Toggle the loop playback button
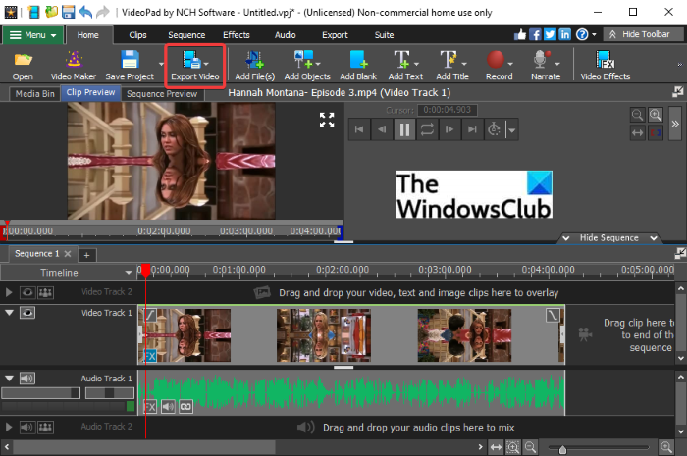This screenshot has width=687, height=456. click(x=427, y=129)
